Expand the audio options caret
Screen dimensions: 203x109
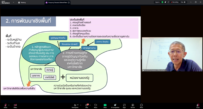[9, 104]
